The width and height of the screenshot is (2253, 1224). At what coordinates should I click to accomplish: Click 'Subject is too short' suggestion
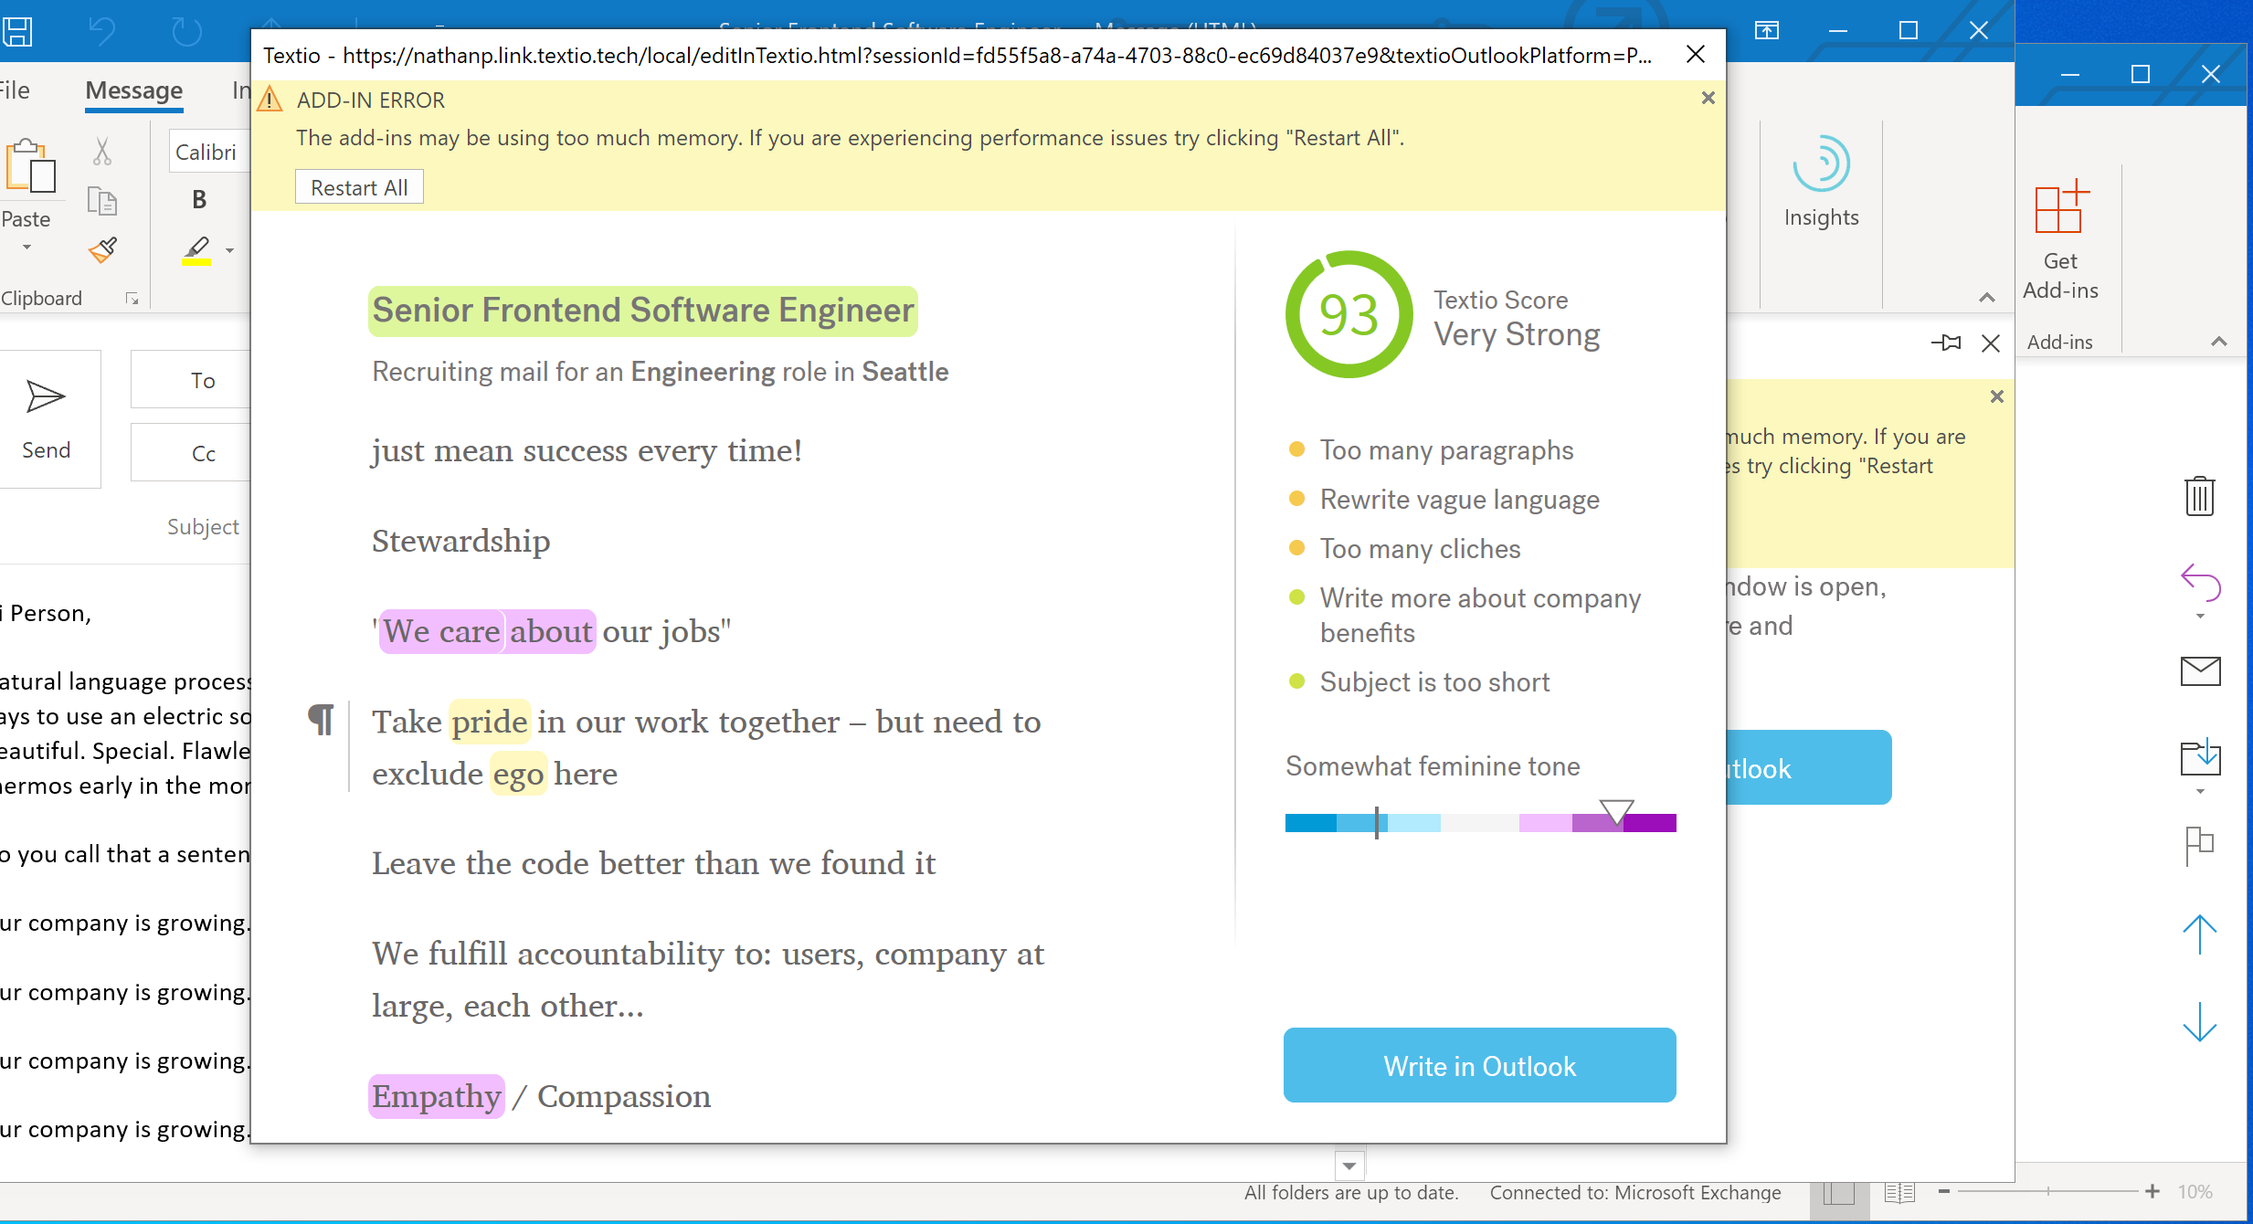point(1434,682)
